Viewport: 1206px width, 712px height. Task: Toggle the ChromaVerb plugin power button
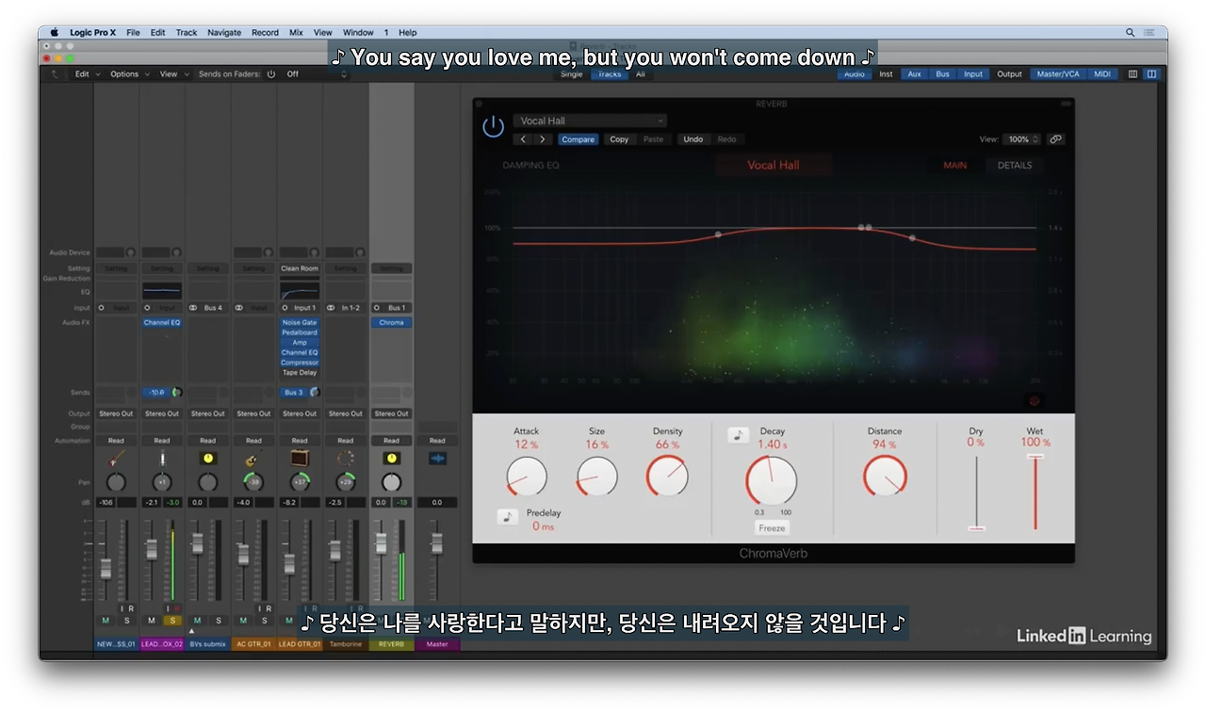tap(493, 127)
